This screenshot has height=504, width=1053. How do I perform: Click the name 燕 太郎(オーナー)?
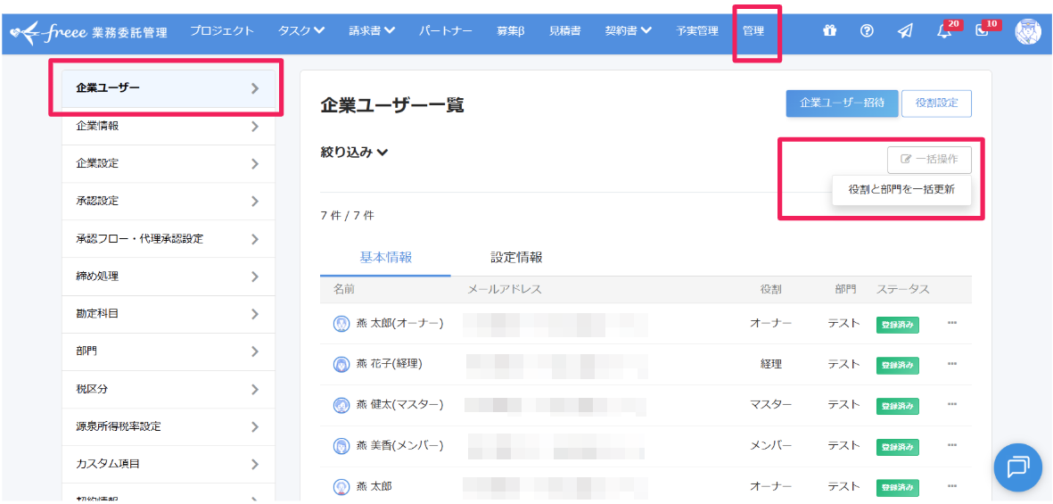tap(399, 323)
